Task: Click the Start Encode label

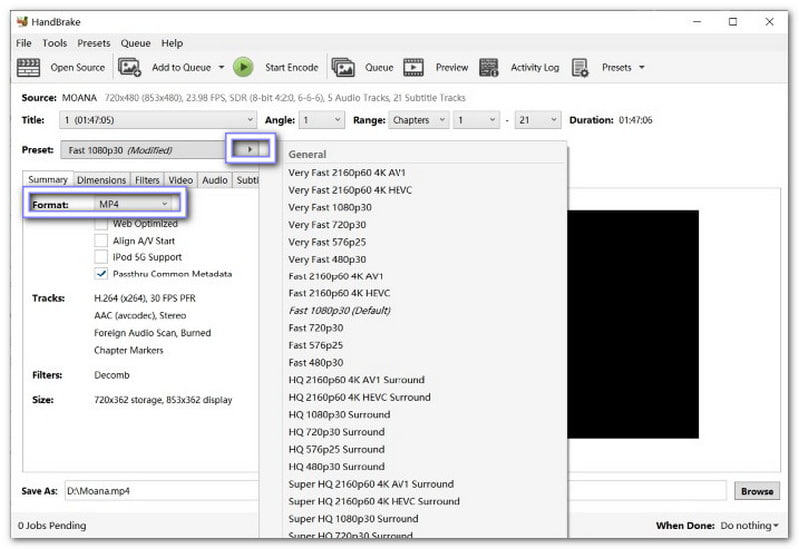Action: [x=291, y=67]
